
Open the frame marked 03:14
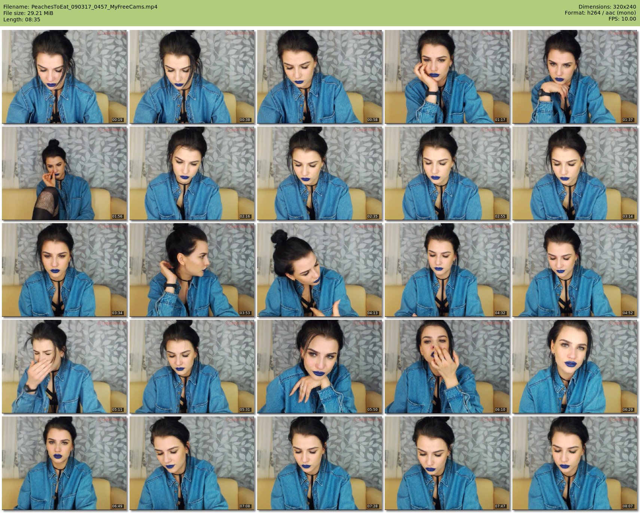point(575,173)
